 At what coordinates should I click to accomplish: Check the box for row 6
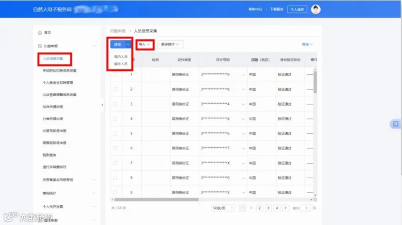point(115,148)
